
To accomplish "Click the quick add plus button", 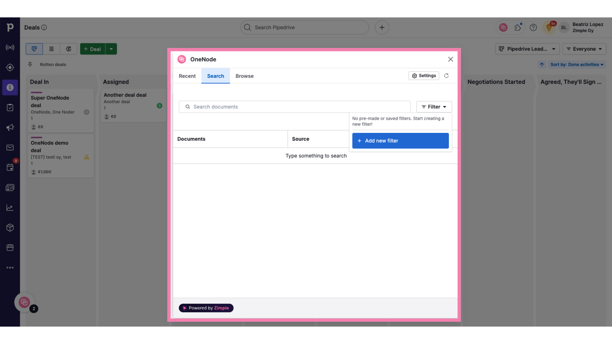I will (382, 27).
